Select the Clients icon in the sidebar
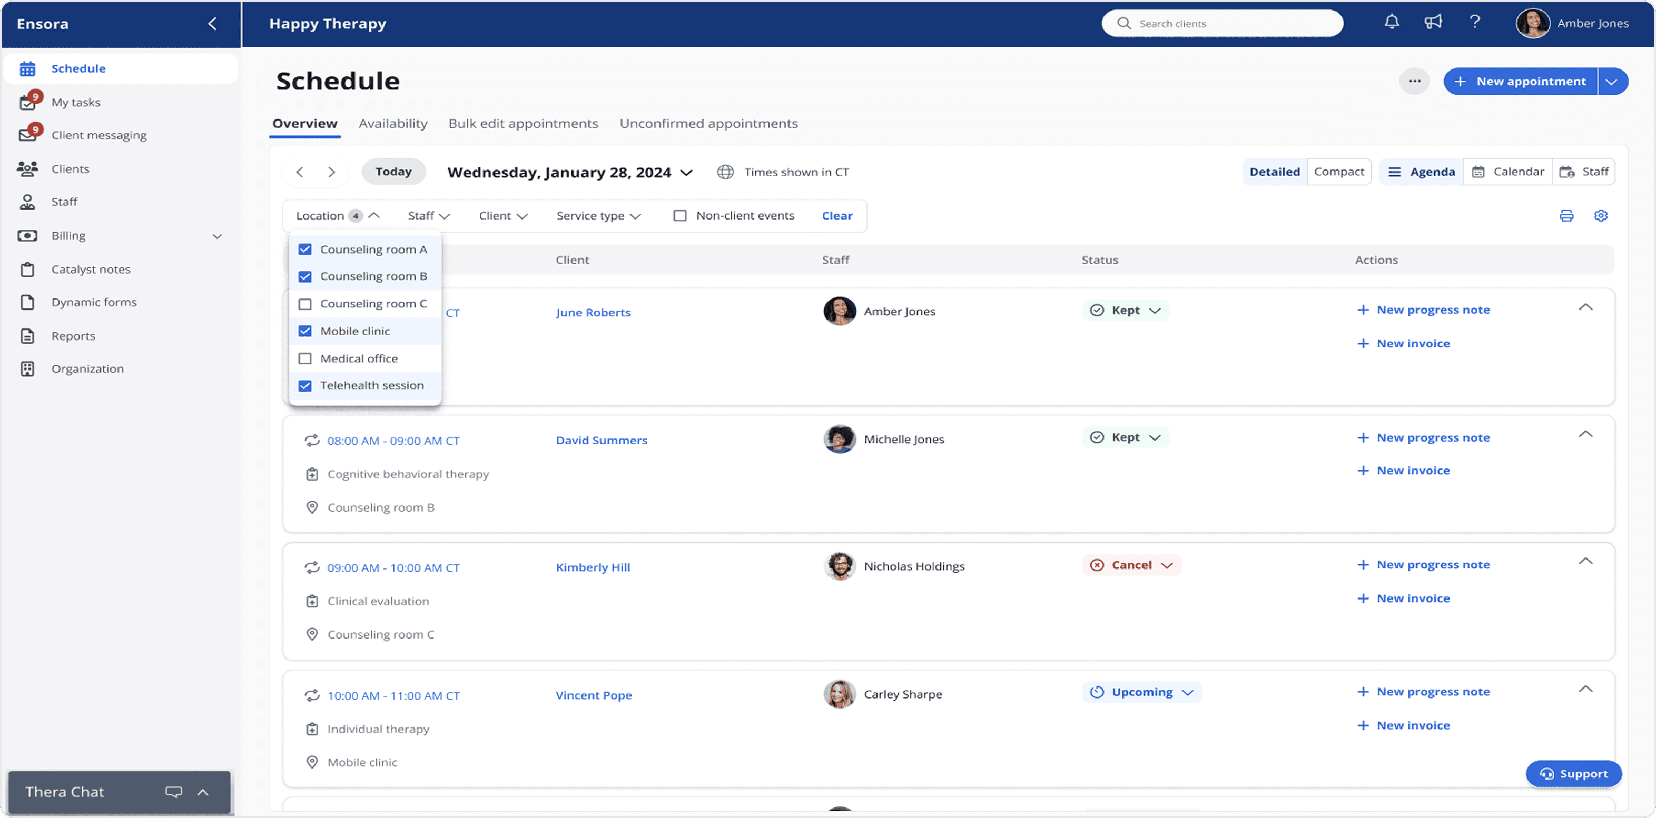 click(x=27, y=168)
